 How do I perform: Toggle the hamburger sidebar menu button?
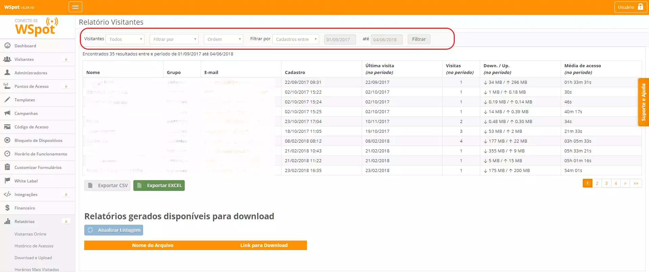[75, 7]
